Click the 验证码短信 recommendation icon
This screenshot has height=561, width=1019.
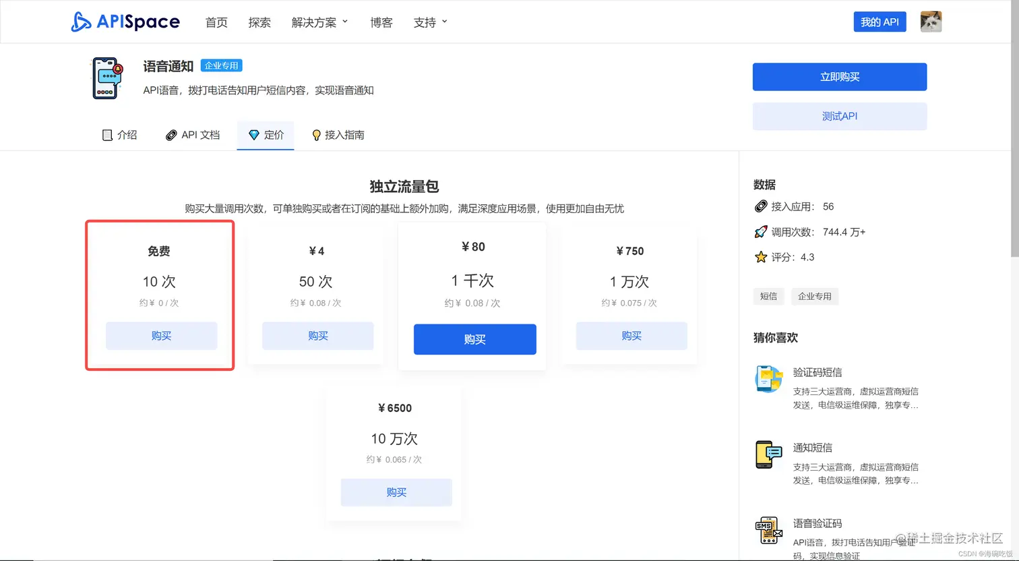coord(768,380)
